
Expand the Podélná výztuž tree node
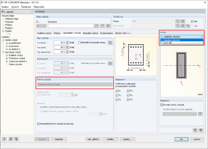pyautogui.click(x=7, y=55)
